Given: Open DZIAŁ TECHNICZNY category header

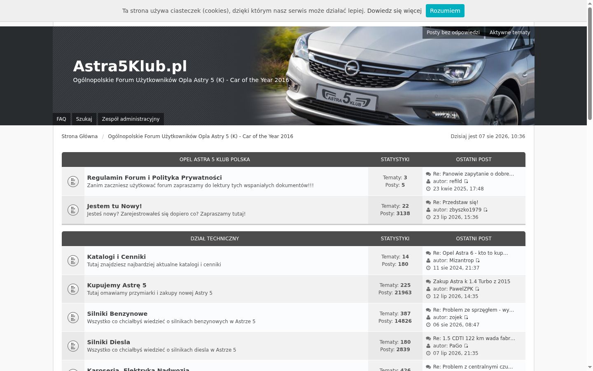Looking at the screenshot, I should click(x=215, y=239).
